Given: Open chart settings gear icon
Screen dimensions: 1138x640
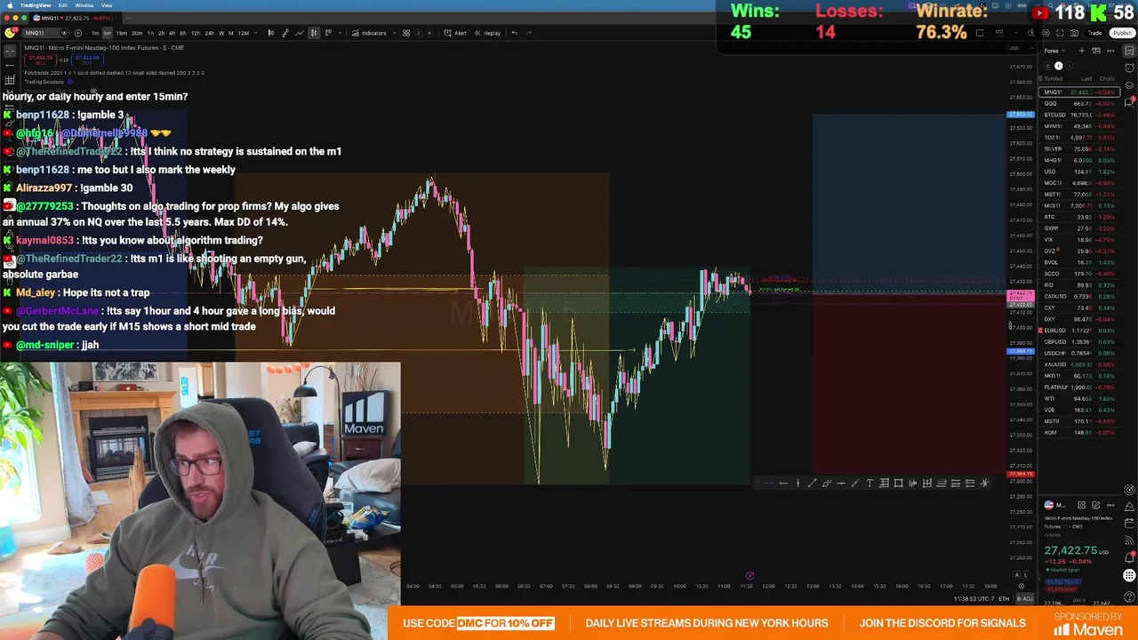Looking at the screenshot, I should point(1046,33).
